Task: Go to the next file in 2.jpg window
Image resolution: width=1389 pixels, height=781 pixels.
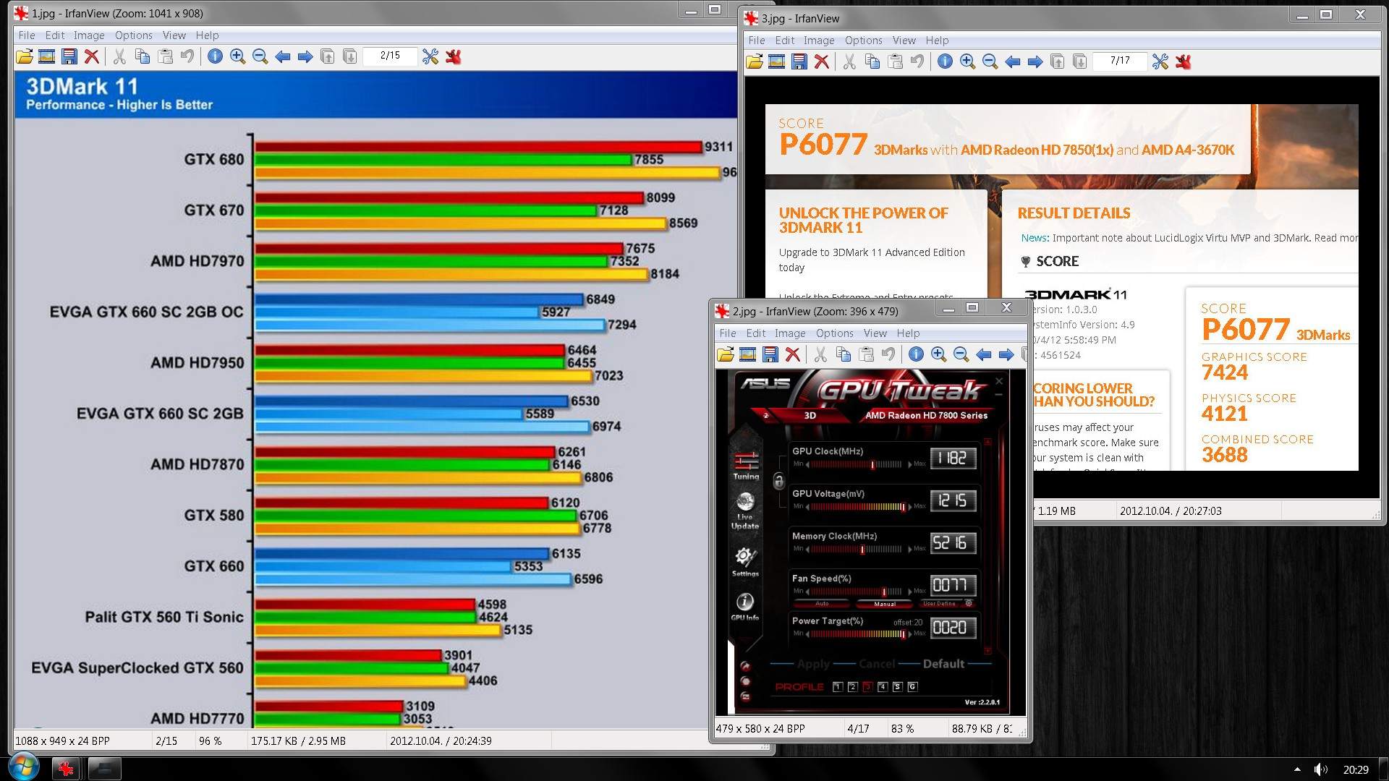Action: click(1006, 354)
